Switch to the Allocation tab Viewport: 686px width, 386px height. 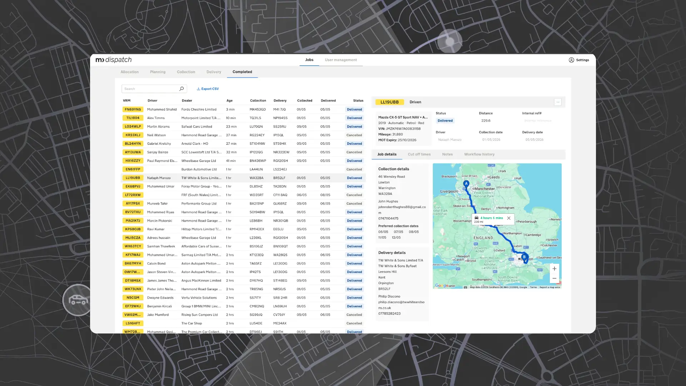[130, 72]
